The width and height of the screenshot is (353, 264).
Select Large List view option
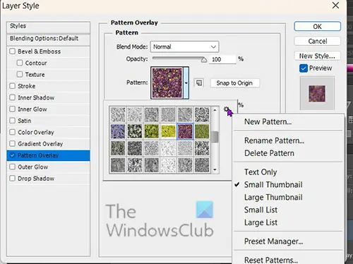(261, 222)
